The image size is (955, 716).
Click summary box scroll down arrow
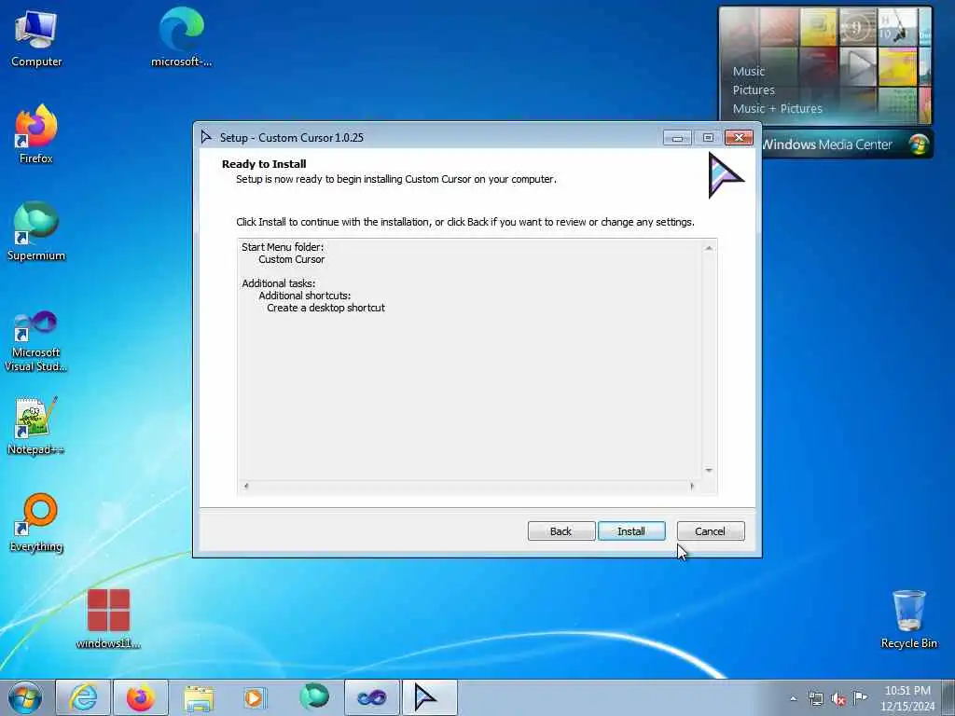709,470
